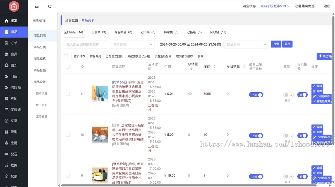Check the row for product 10

[68, 135]
